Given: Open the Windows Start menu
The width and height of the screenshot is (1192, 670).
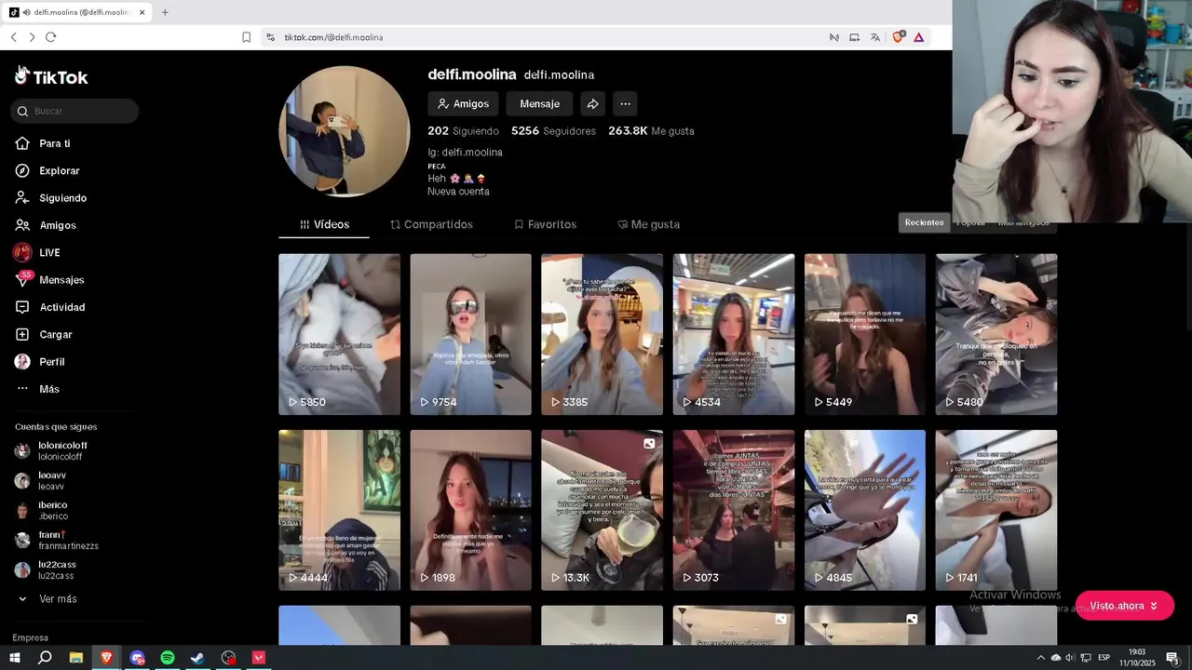Looking at the screenshot, I should (14, 658).
